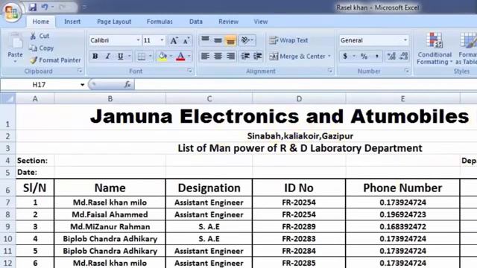Copy the selection

click(x=42, y=48)
